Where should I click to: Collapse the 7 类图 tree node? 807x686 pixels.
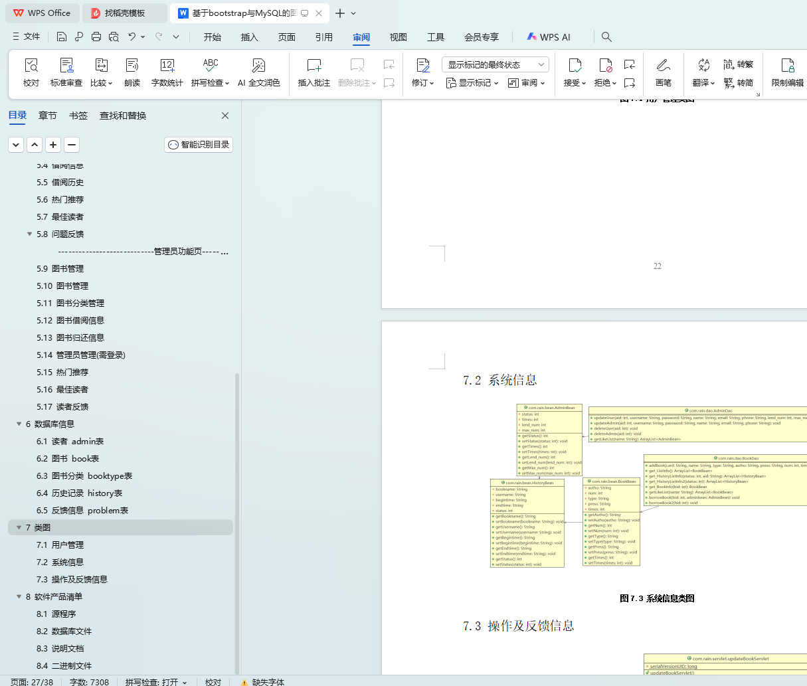click(x=19, y=527)
